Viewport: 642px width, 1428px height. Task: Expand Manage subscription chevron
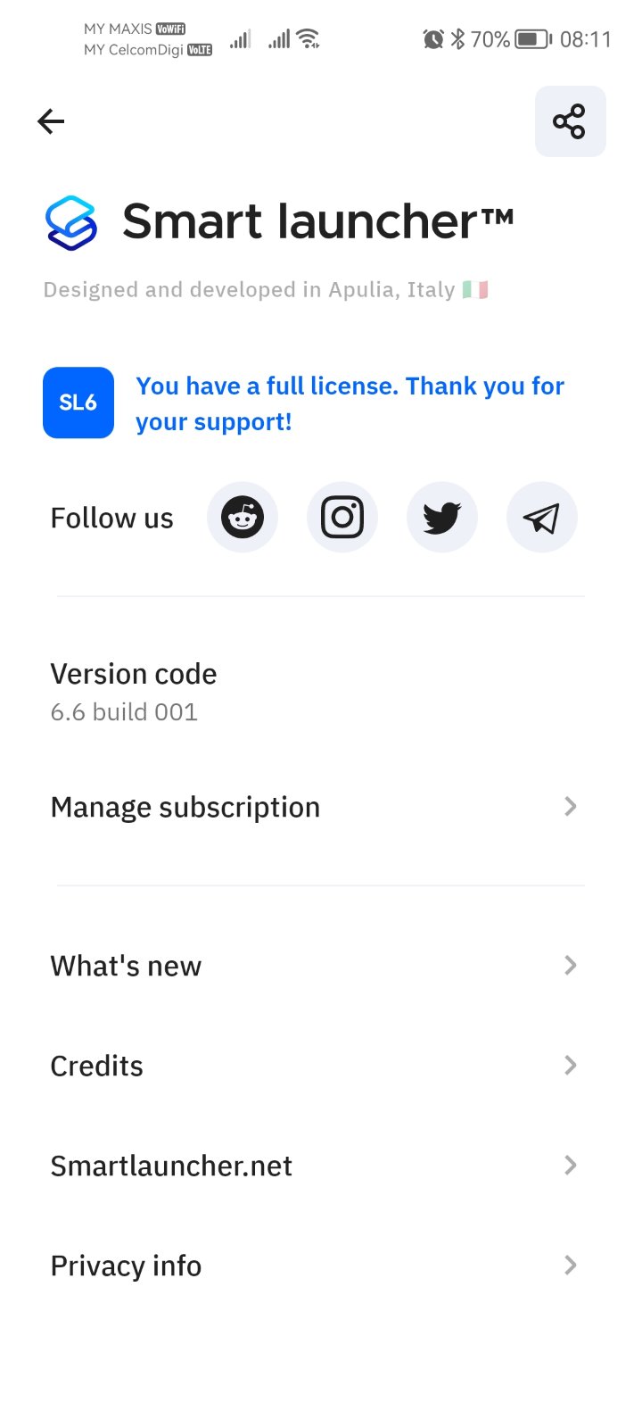[571, 807]
